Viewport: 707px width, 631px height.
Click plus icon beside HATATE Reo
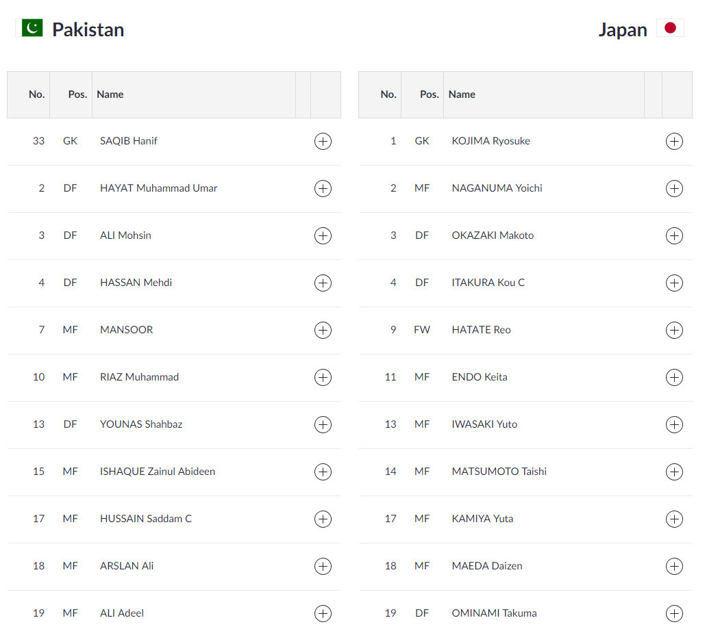click(674, 331)
